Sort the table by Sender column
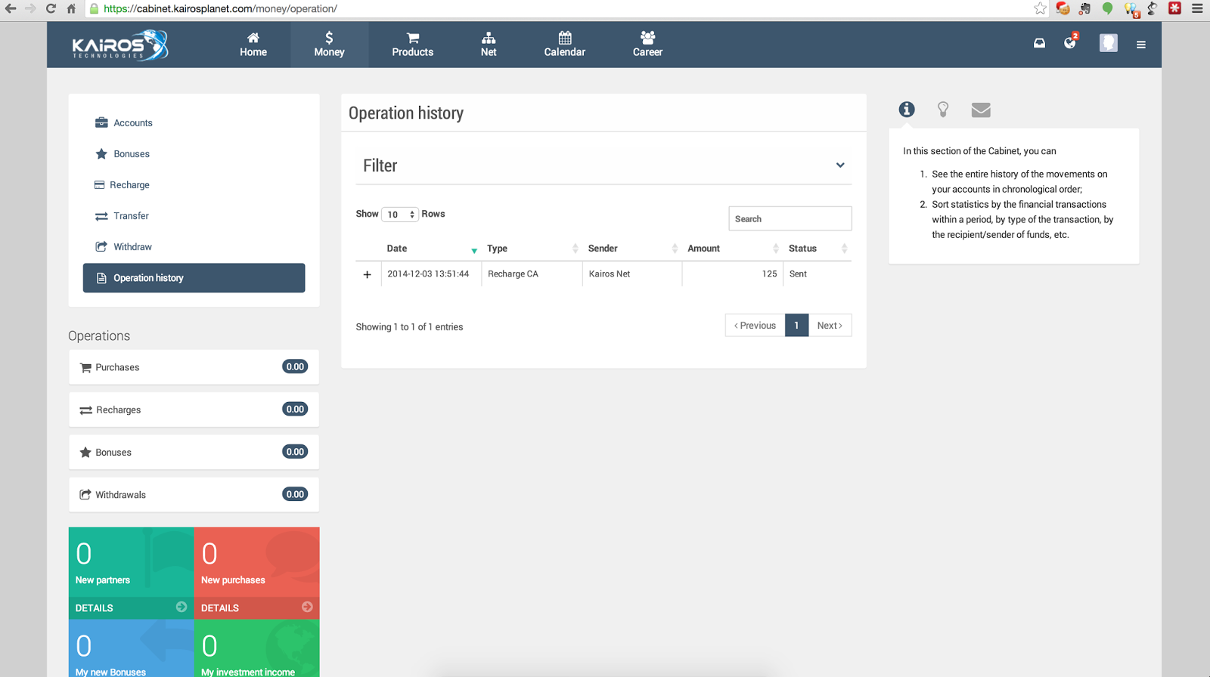The image size is (1210, 677). click(632, 249)
